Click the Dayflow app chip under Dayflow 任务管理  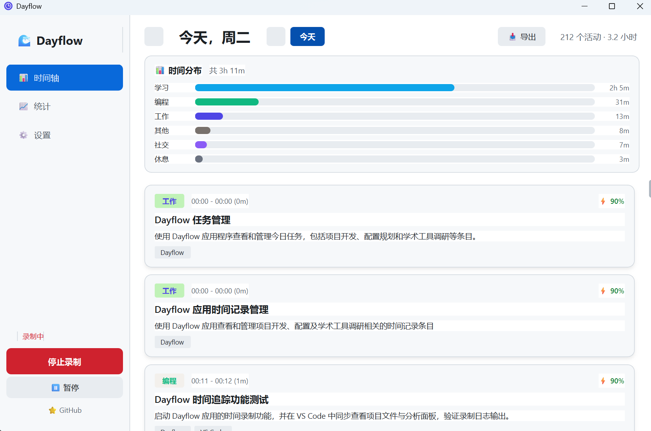click(173, 253)
